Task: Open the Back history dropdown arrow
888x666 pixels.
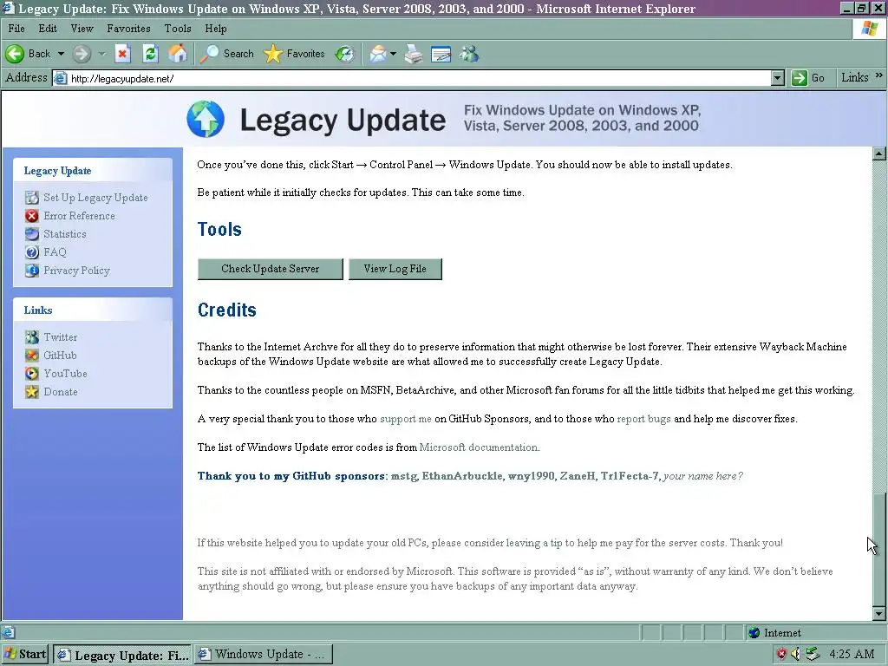Action: tap(61, 54)
